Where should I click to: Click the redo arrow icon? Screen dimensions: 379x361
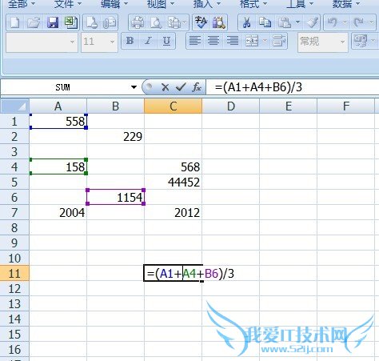(x=358, y=22)
